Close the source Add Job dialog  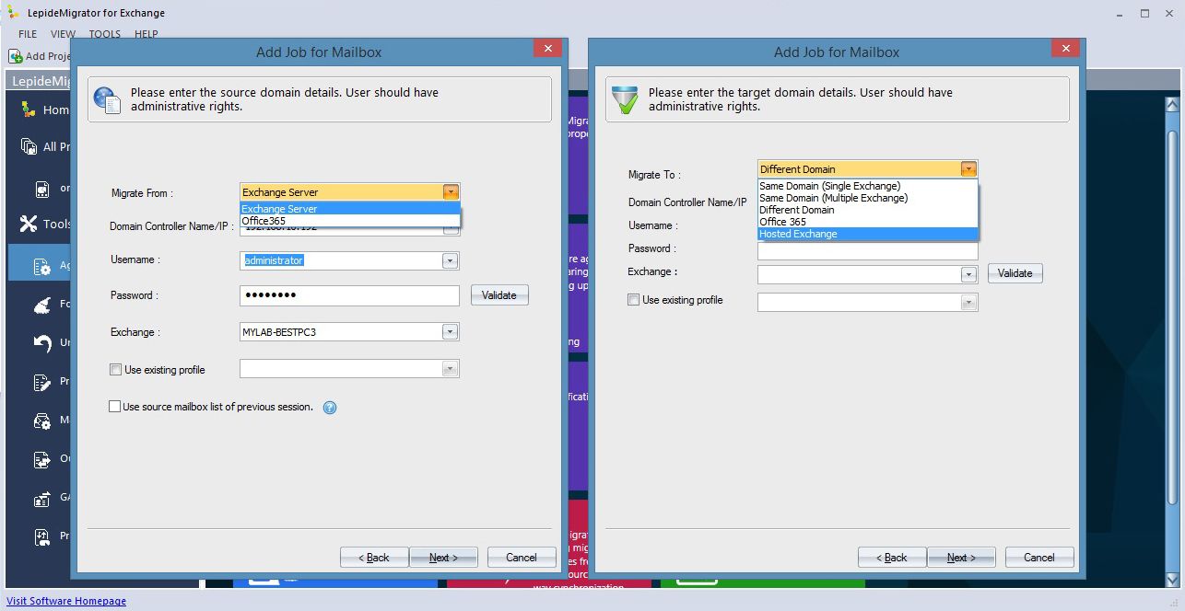coord(547,49)
